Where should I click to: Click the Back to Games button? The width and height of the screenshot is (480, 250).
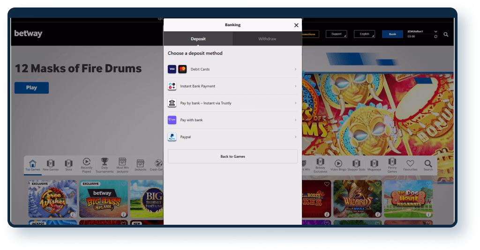click(x=232, y=156)
